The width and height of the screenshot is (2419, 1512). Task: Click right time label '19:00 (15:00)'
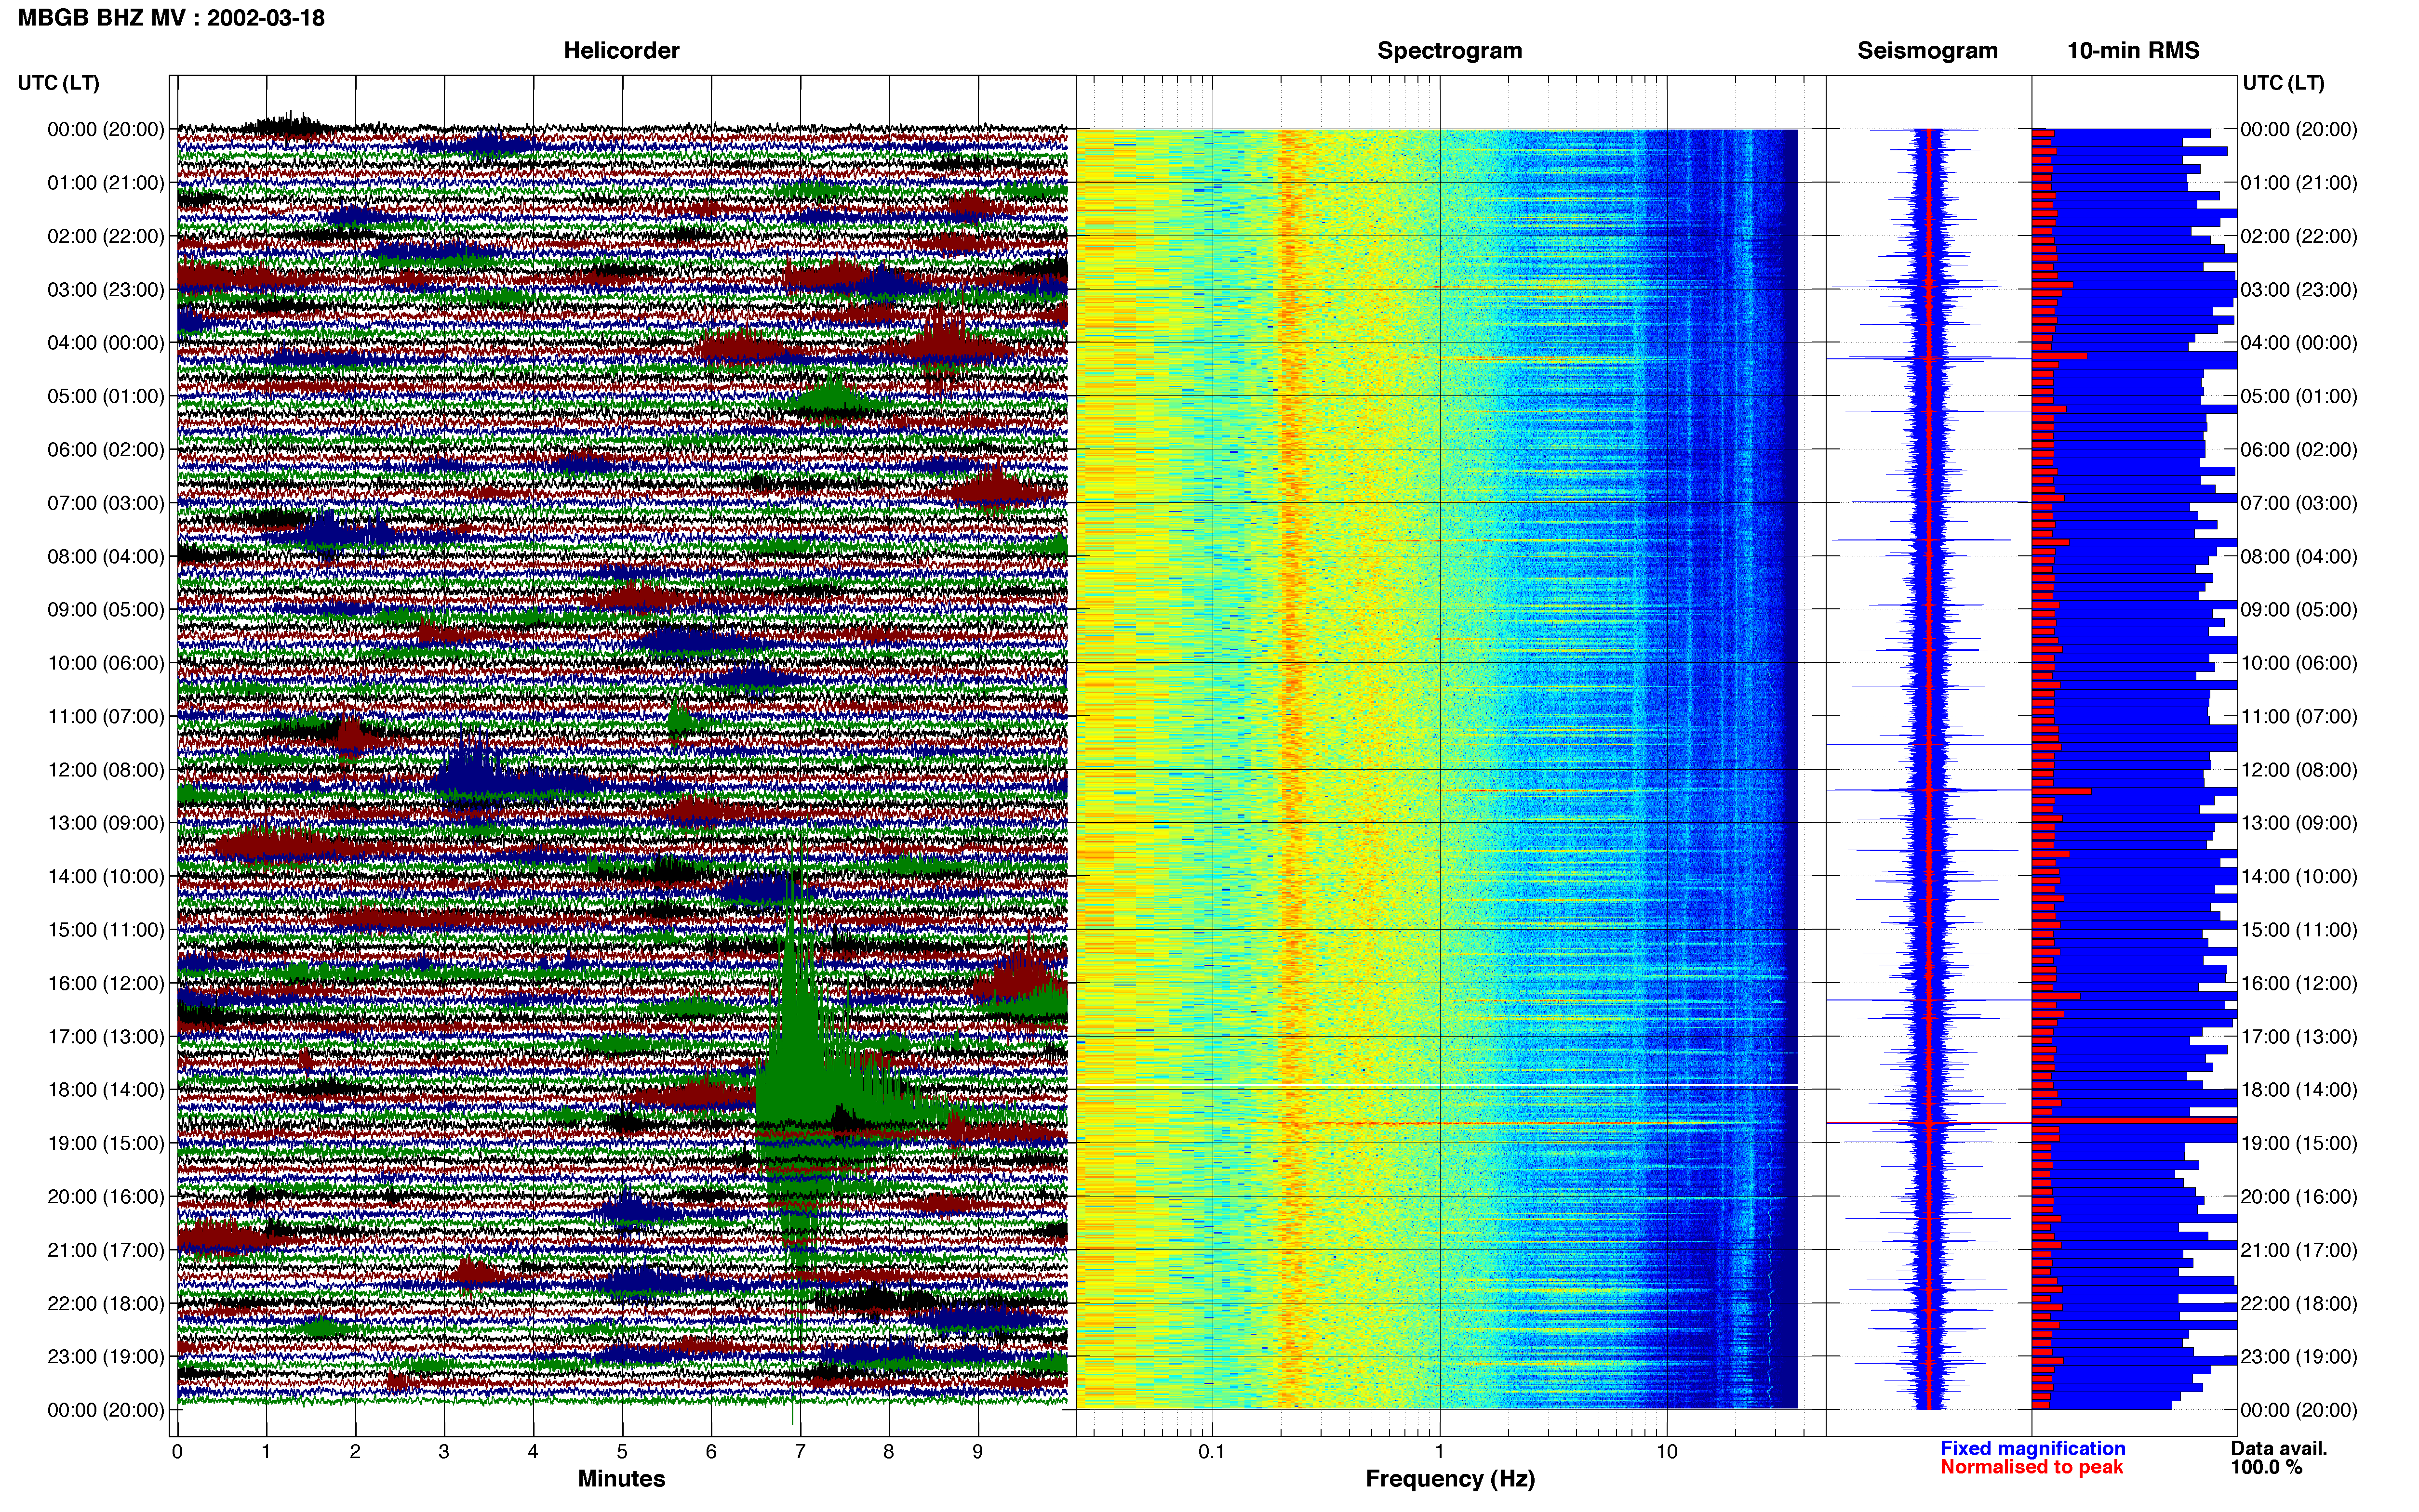2299,1143
